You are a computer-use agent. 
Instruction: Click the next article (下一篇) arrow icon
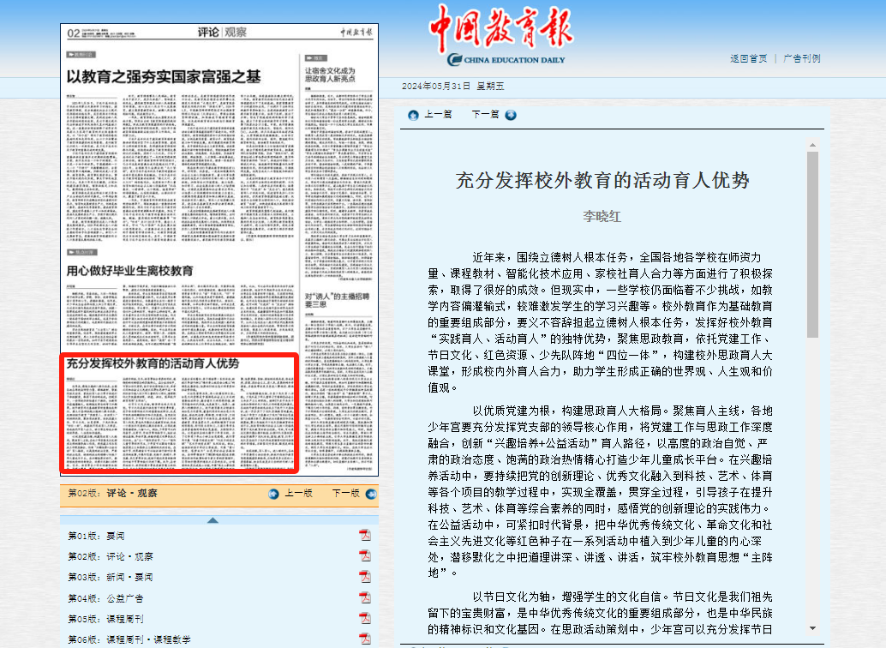point(511,115)
